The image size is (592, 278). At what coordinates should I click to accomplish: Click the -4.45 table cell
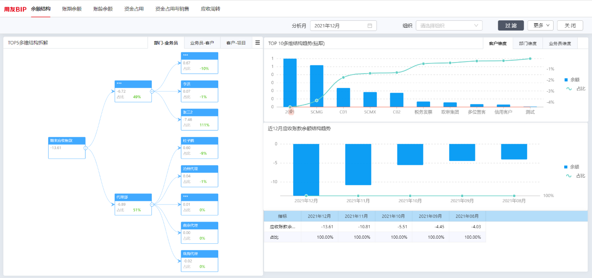pos(431,227)
